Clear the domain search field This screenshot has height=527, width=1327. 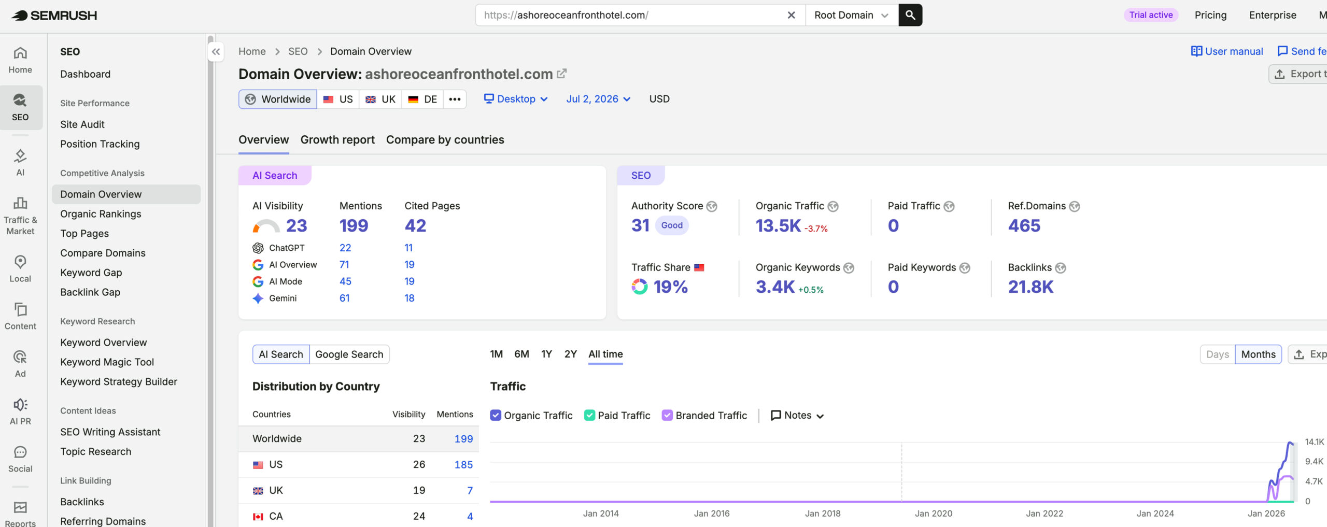tap(791, 15)
